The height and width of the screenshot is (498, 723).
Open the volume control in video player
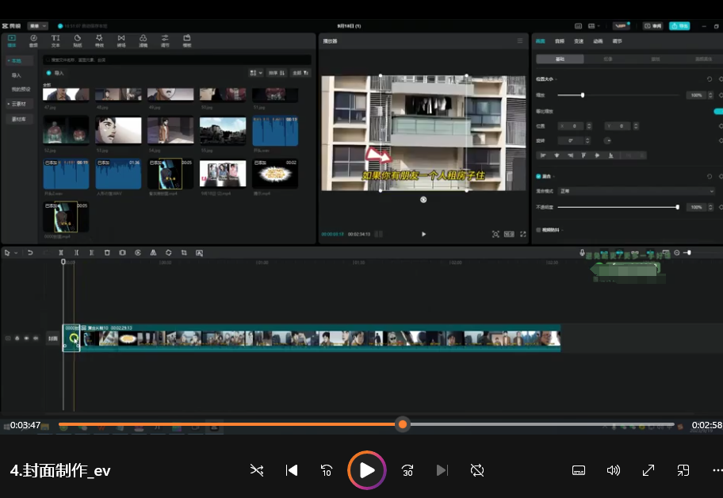pyautogui.click(x=614, y=470)
